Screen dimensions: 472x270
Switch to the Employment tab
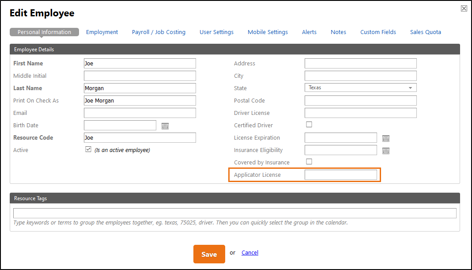point(102,32)
